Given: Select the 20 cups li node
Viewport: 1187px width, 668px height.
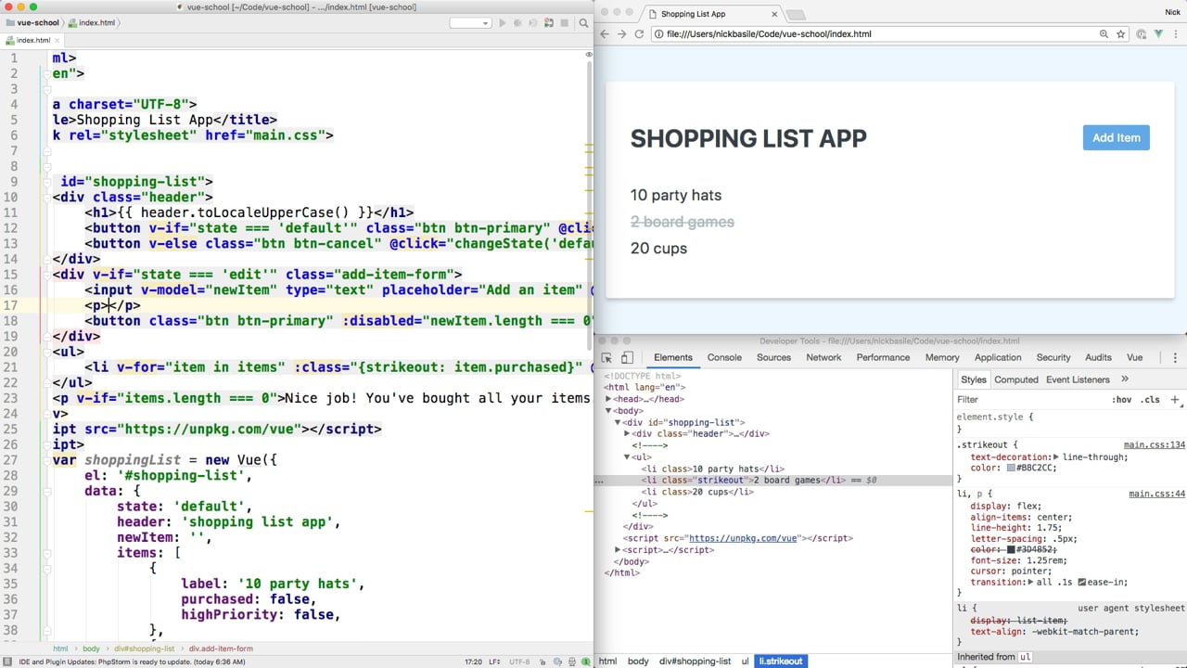Looking at the screenshot, I should 697,492.
